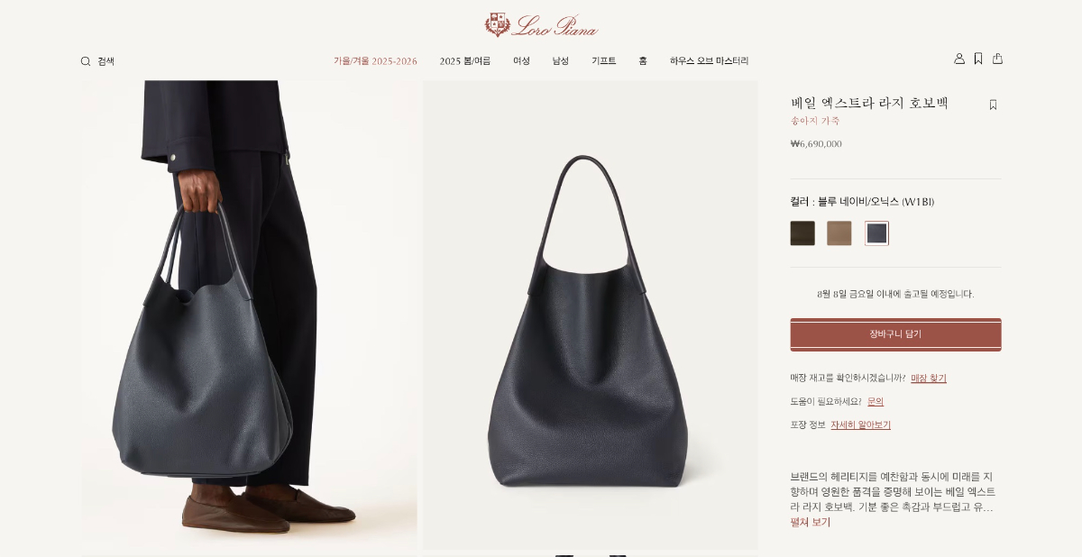Click the 매장 찾기 link
Screen dimensions: 1082x557
click(x=929, y=379)
